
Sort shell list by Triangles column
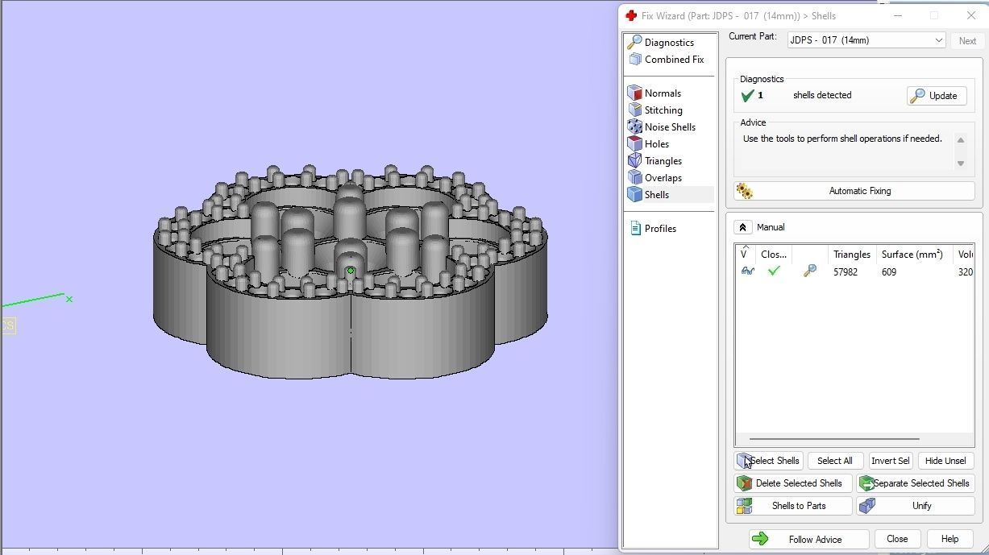tap(852, 254)
